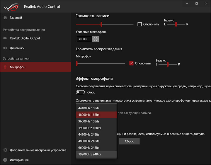This screenshot has width=211, height=165.
Task: Uncheck the playback microphone Отключить checkbox
Action: (131, 63)
